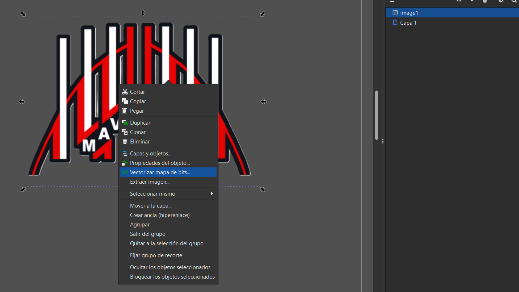The width and height of the screenshot is (519, 292).
Task: Click the left-middle horizontal scale handle
Action: click(x=22, y=102)
